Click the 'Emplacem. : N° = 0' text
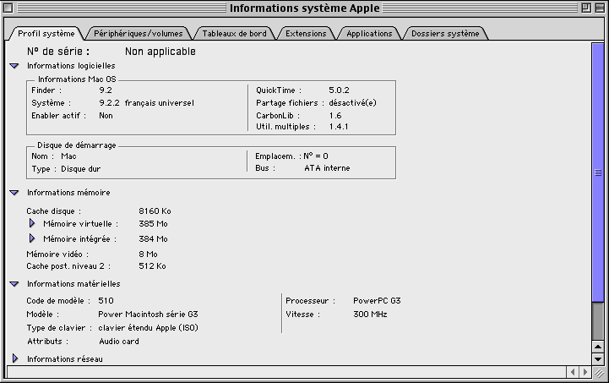Screen dimensions: 609x383 point(291,156)
